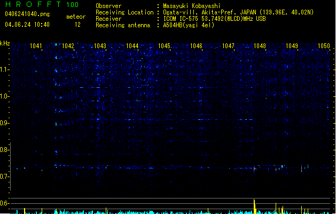The image size is (336, 214).
Task: Click the 1047 time axis label
Action: click(x=228, y=45)
